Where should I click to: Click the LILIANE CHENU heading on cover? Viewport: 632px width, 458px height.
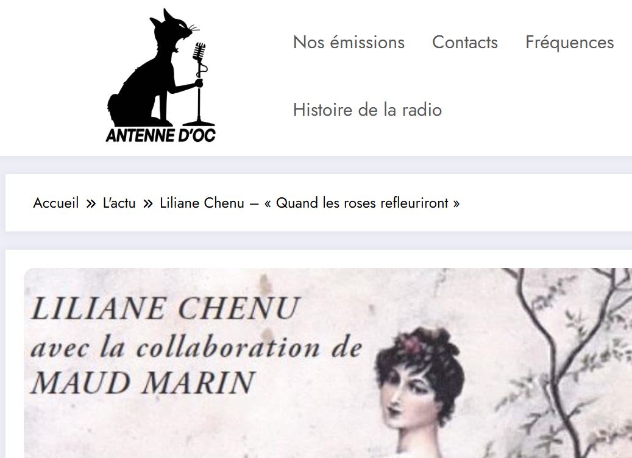tap(166, 309)
